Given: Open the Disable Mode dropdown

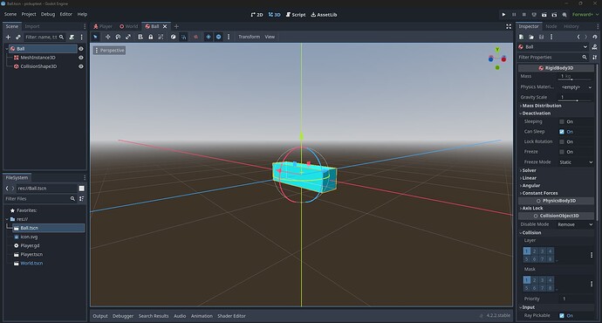Looking at the screenshot, I should pyautogui.click(x=576, y=224).
